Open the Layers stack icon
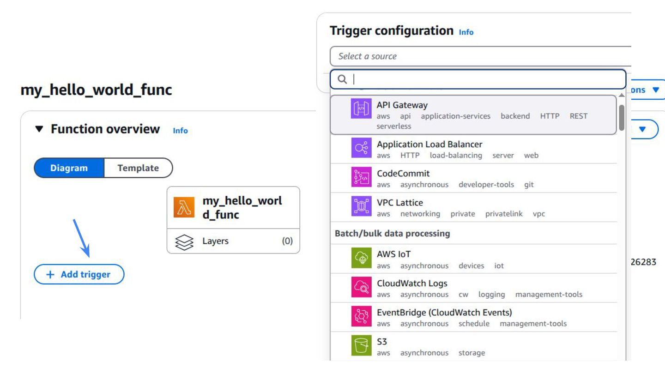The image size is (665, 374). pyautogui.click(x=184, y=241)
